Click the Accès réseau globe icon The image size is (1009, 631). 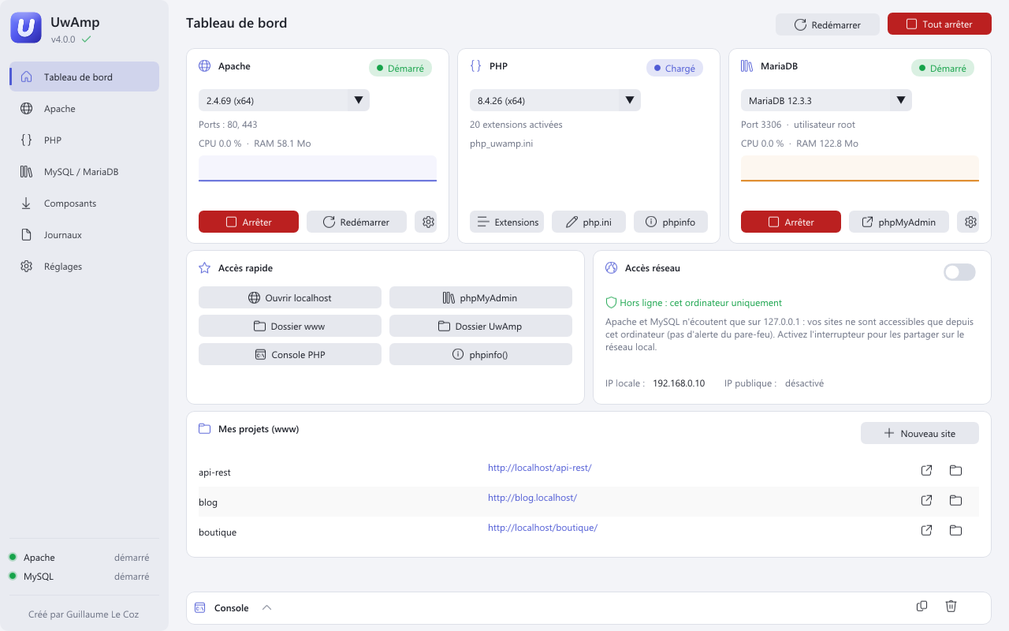click(x=611, y=268)
